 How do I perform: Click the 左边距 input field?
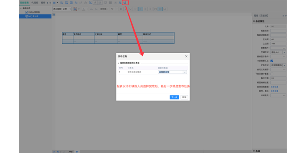278,39
